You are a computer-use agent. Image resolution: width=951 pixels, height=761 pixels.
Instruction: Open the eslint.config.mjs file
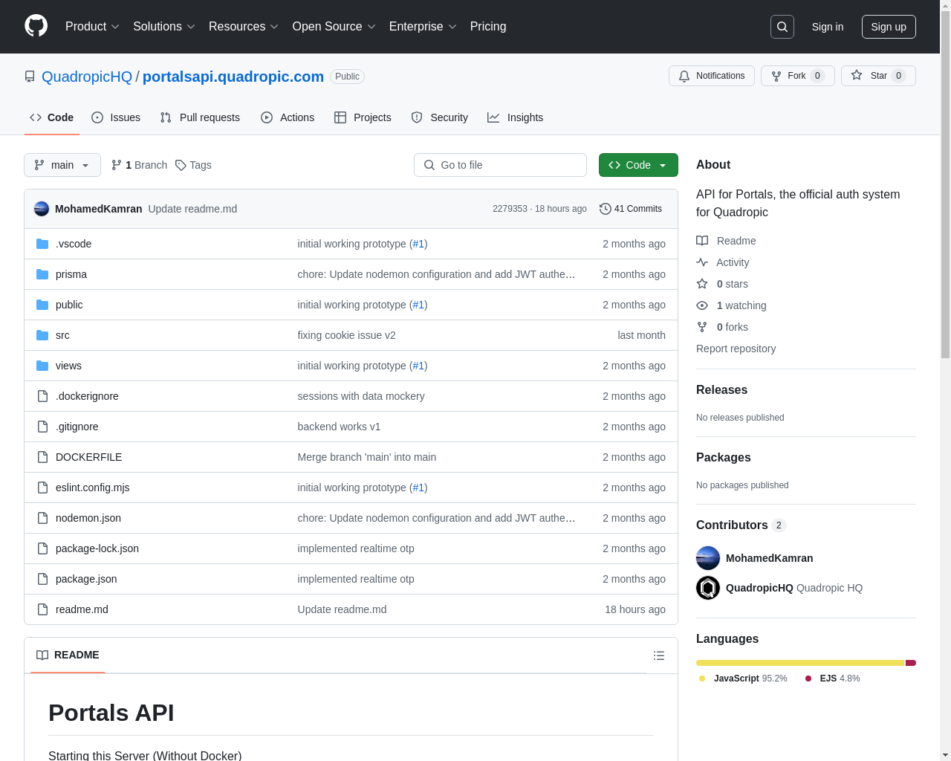[x=93, y=488]
